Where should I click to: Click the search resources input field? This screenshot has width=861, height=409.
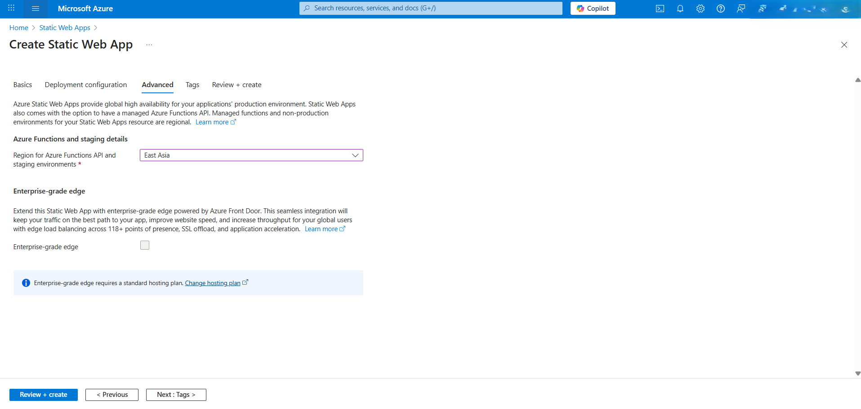click(x=431, y=9)
